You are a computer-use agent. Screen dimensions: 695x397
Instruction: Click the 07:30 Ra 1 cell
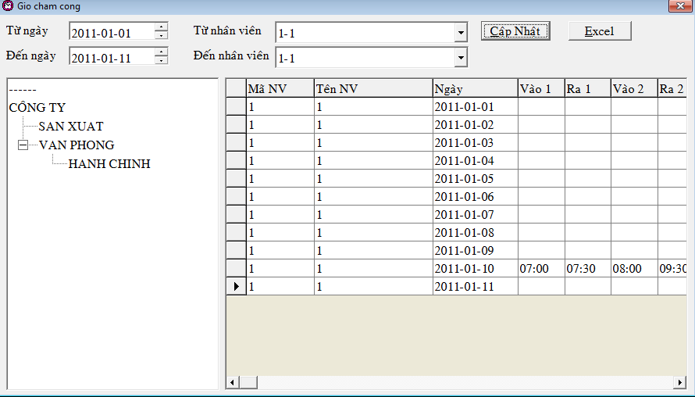(588, 268)
